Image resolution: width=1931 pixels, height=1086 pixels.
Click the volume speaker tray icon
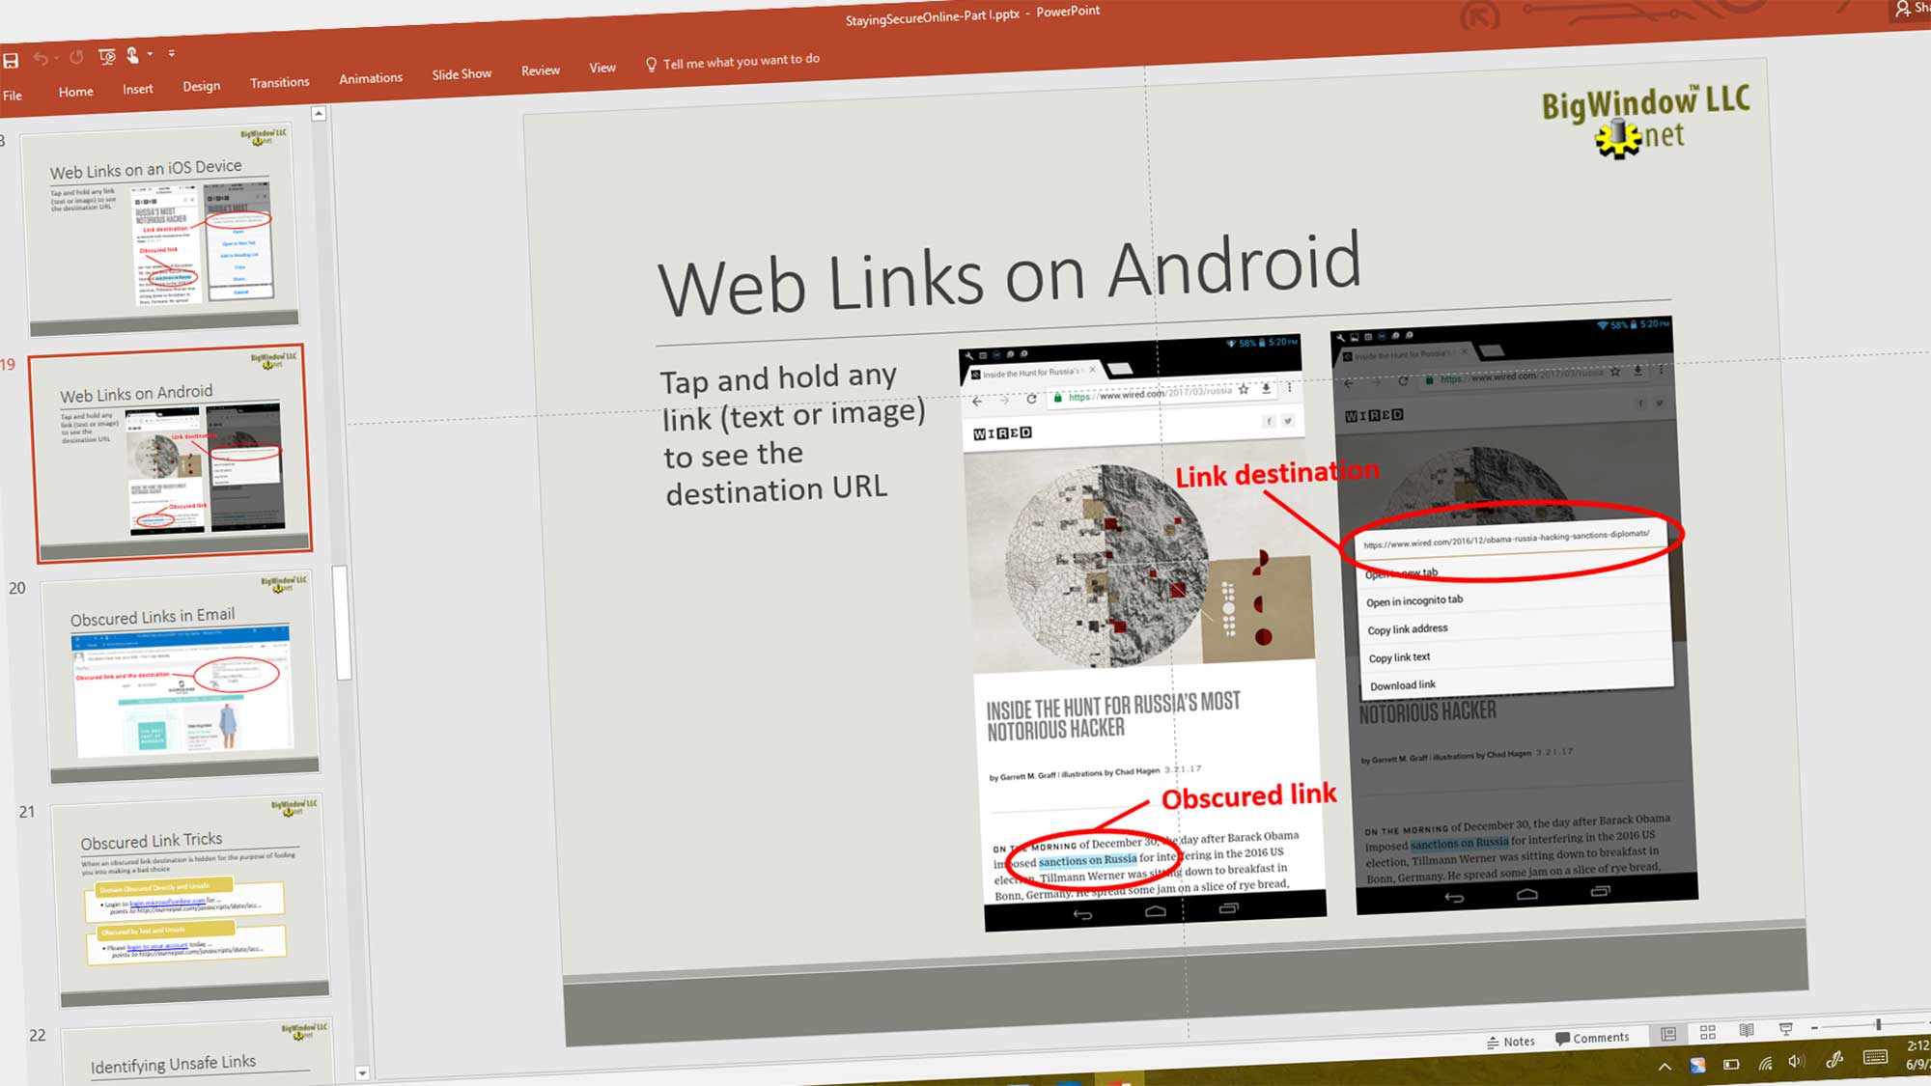[1795, 1062]
